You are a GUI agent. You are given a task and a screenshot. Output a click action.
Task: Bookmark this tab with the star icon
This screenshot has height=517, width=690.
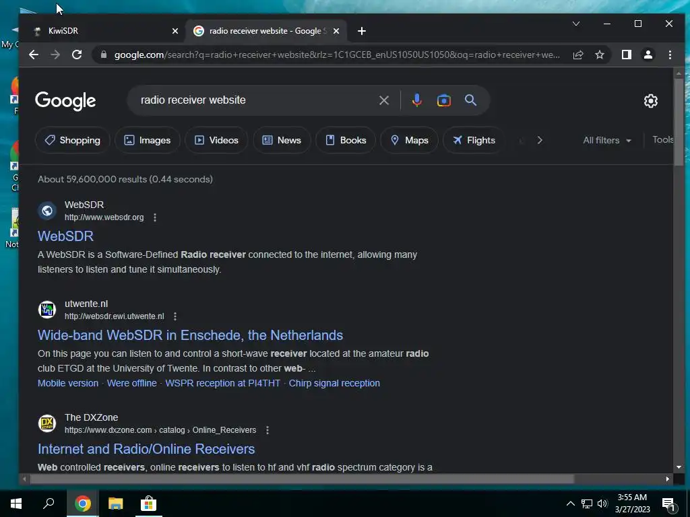599,55
